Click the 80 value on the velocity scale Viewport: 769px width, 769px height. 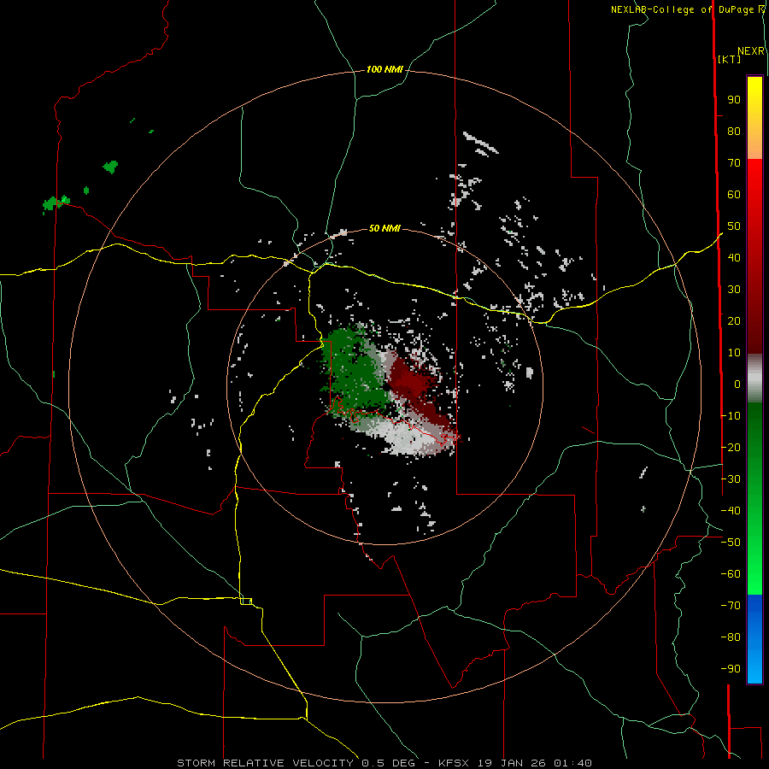pyautogui.click(x=734, y=132)
